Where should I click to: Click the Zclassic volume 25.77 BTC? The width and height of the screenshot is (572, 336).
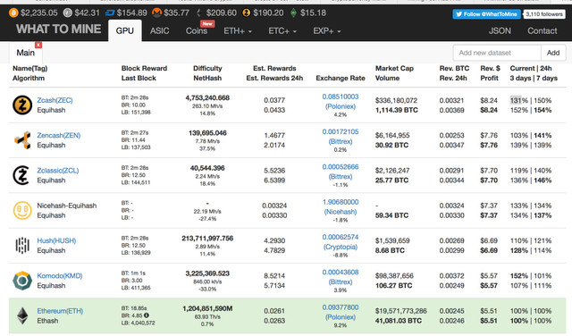(x=391, y=181)
